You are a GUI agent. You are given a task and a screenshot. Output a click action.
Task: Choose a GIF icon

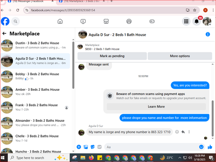point(99,147)
